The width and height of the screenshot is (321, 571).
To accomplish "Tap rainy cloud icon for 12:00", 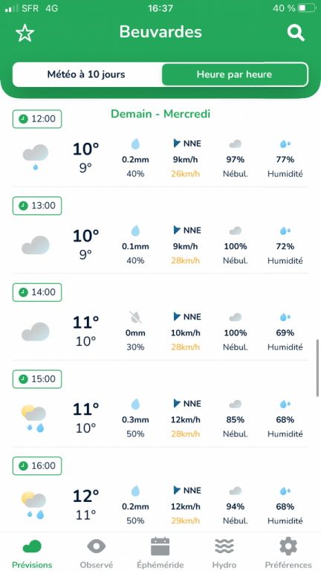I will point(36,157).
